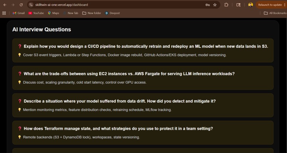
Task: Click question mark icon beside data drift question
Action: point(20,101)
